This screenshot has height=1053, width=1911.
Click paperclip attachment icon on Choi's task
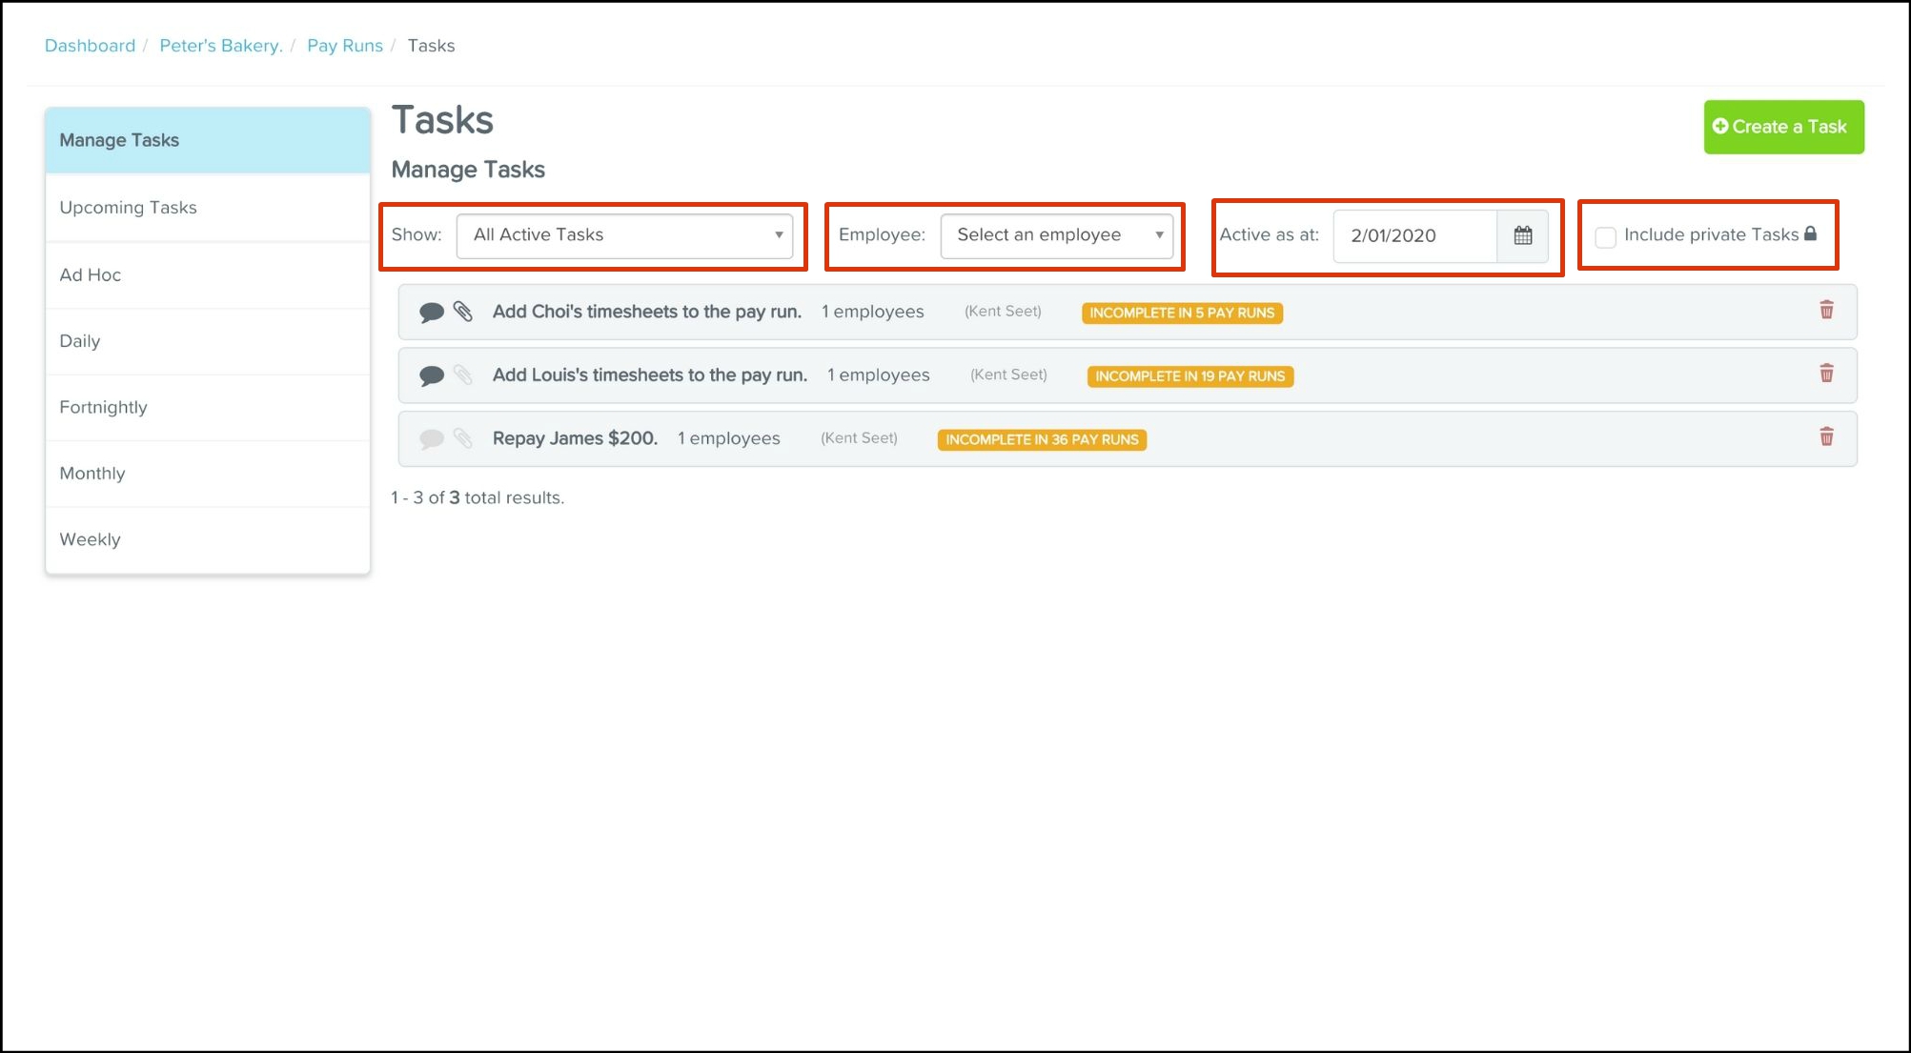(x=463, y=312)
